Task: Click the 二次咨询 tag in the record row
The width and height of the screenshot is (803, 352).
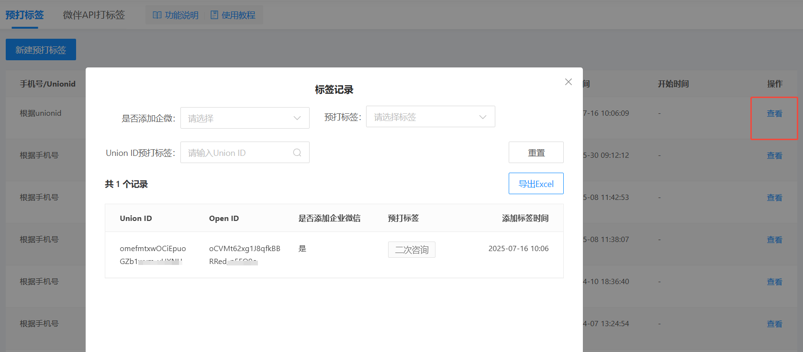Action: click(x=412, y=250)
